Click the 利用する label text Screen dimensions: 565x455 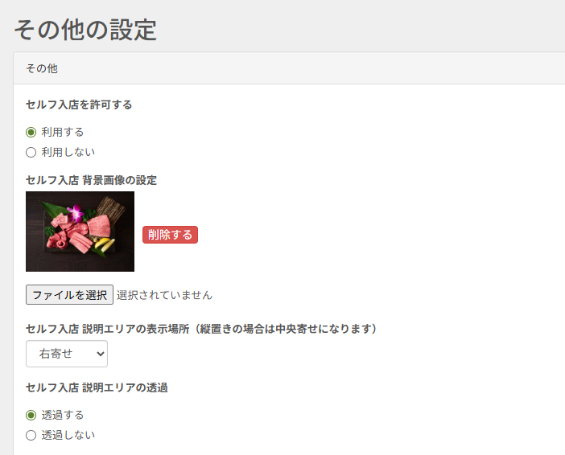(x=62, y=132)
